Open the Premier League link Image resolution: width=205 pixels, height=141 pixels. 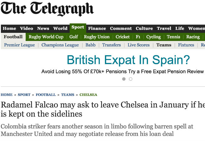click(19, 45)
